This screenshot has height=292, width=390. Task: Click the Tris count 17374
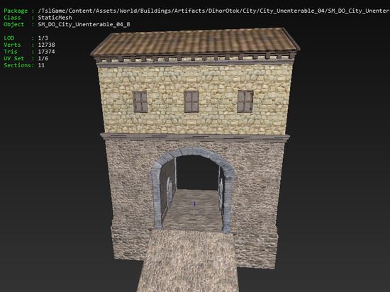47,52
